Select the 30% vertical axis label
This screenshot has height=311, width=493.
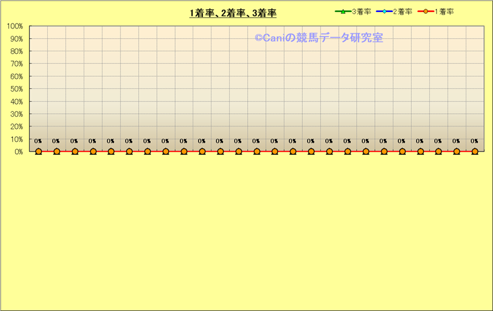tap(16, 114)
